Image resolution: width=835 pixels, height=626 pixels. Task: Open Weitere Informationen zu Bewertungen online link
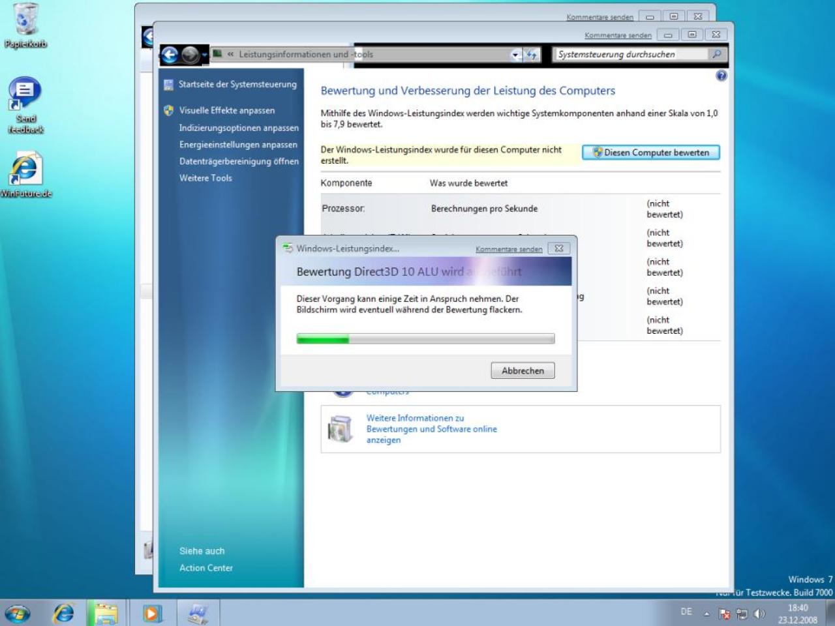(x=431, y=429)
